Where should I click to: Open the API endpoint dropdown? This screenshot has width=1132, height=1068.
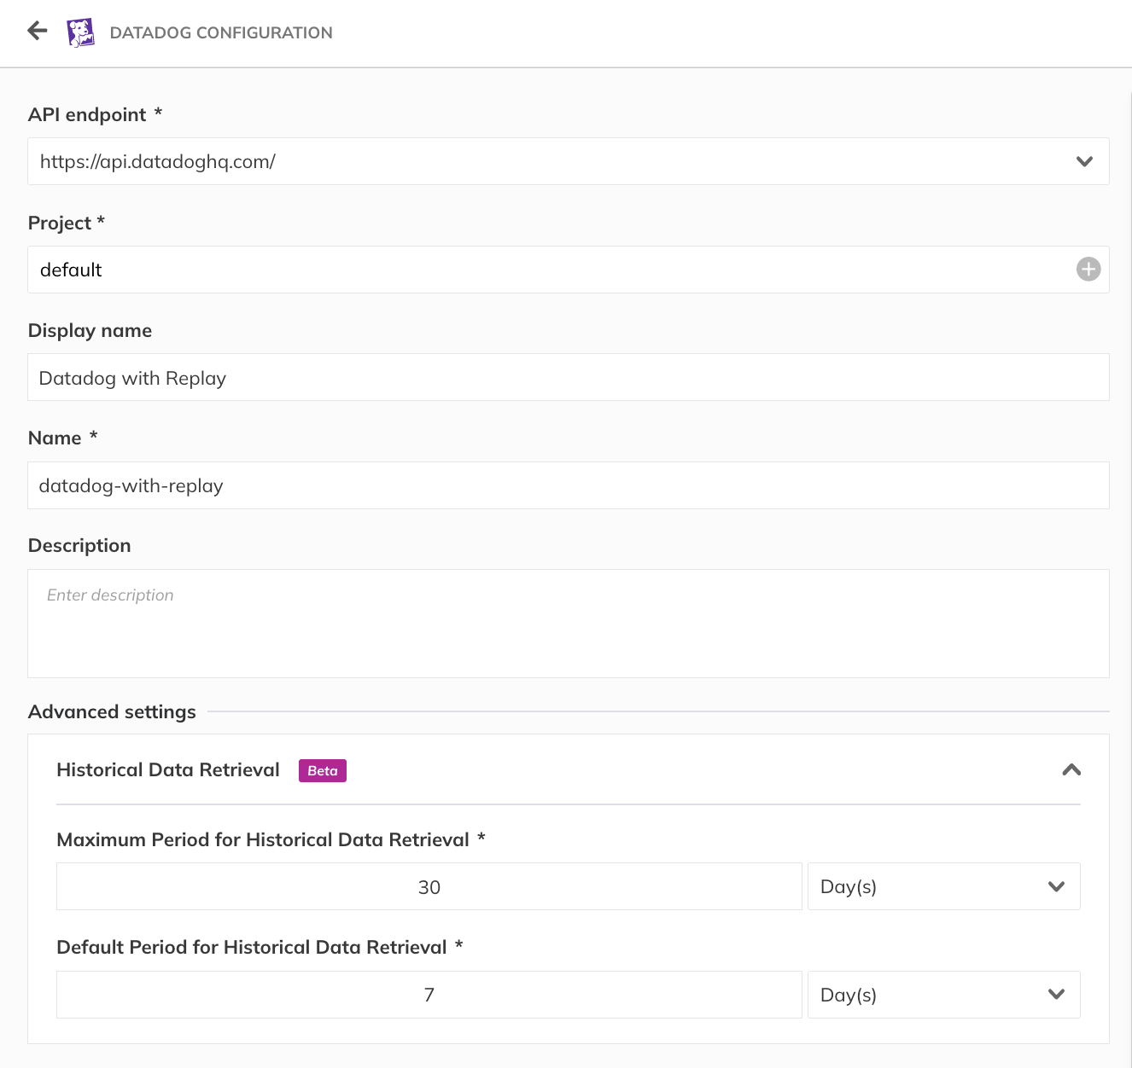tap(1084, 161)
